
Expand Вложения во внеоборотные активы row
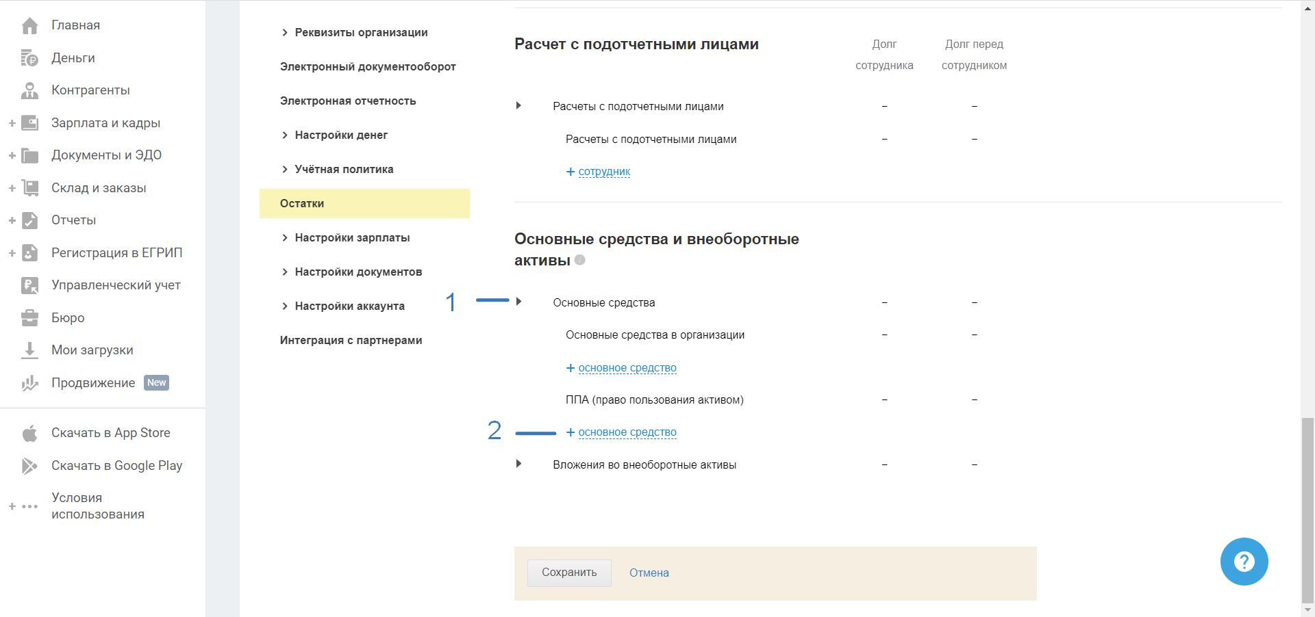[x=519, y=464]
